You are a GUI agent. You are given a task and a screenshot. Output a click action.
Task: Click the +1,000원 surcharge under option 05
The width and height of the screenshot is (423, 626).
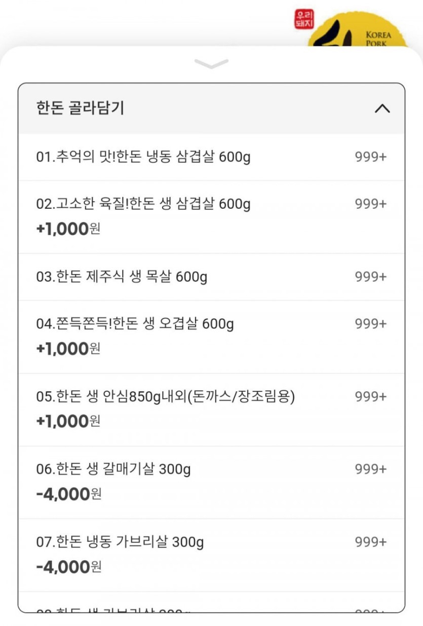[68, 421]
